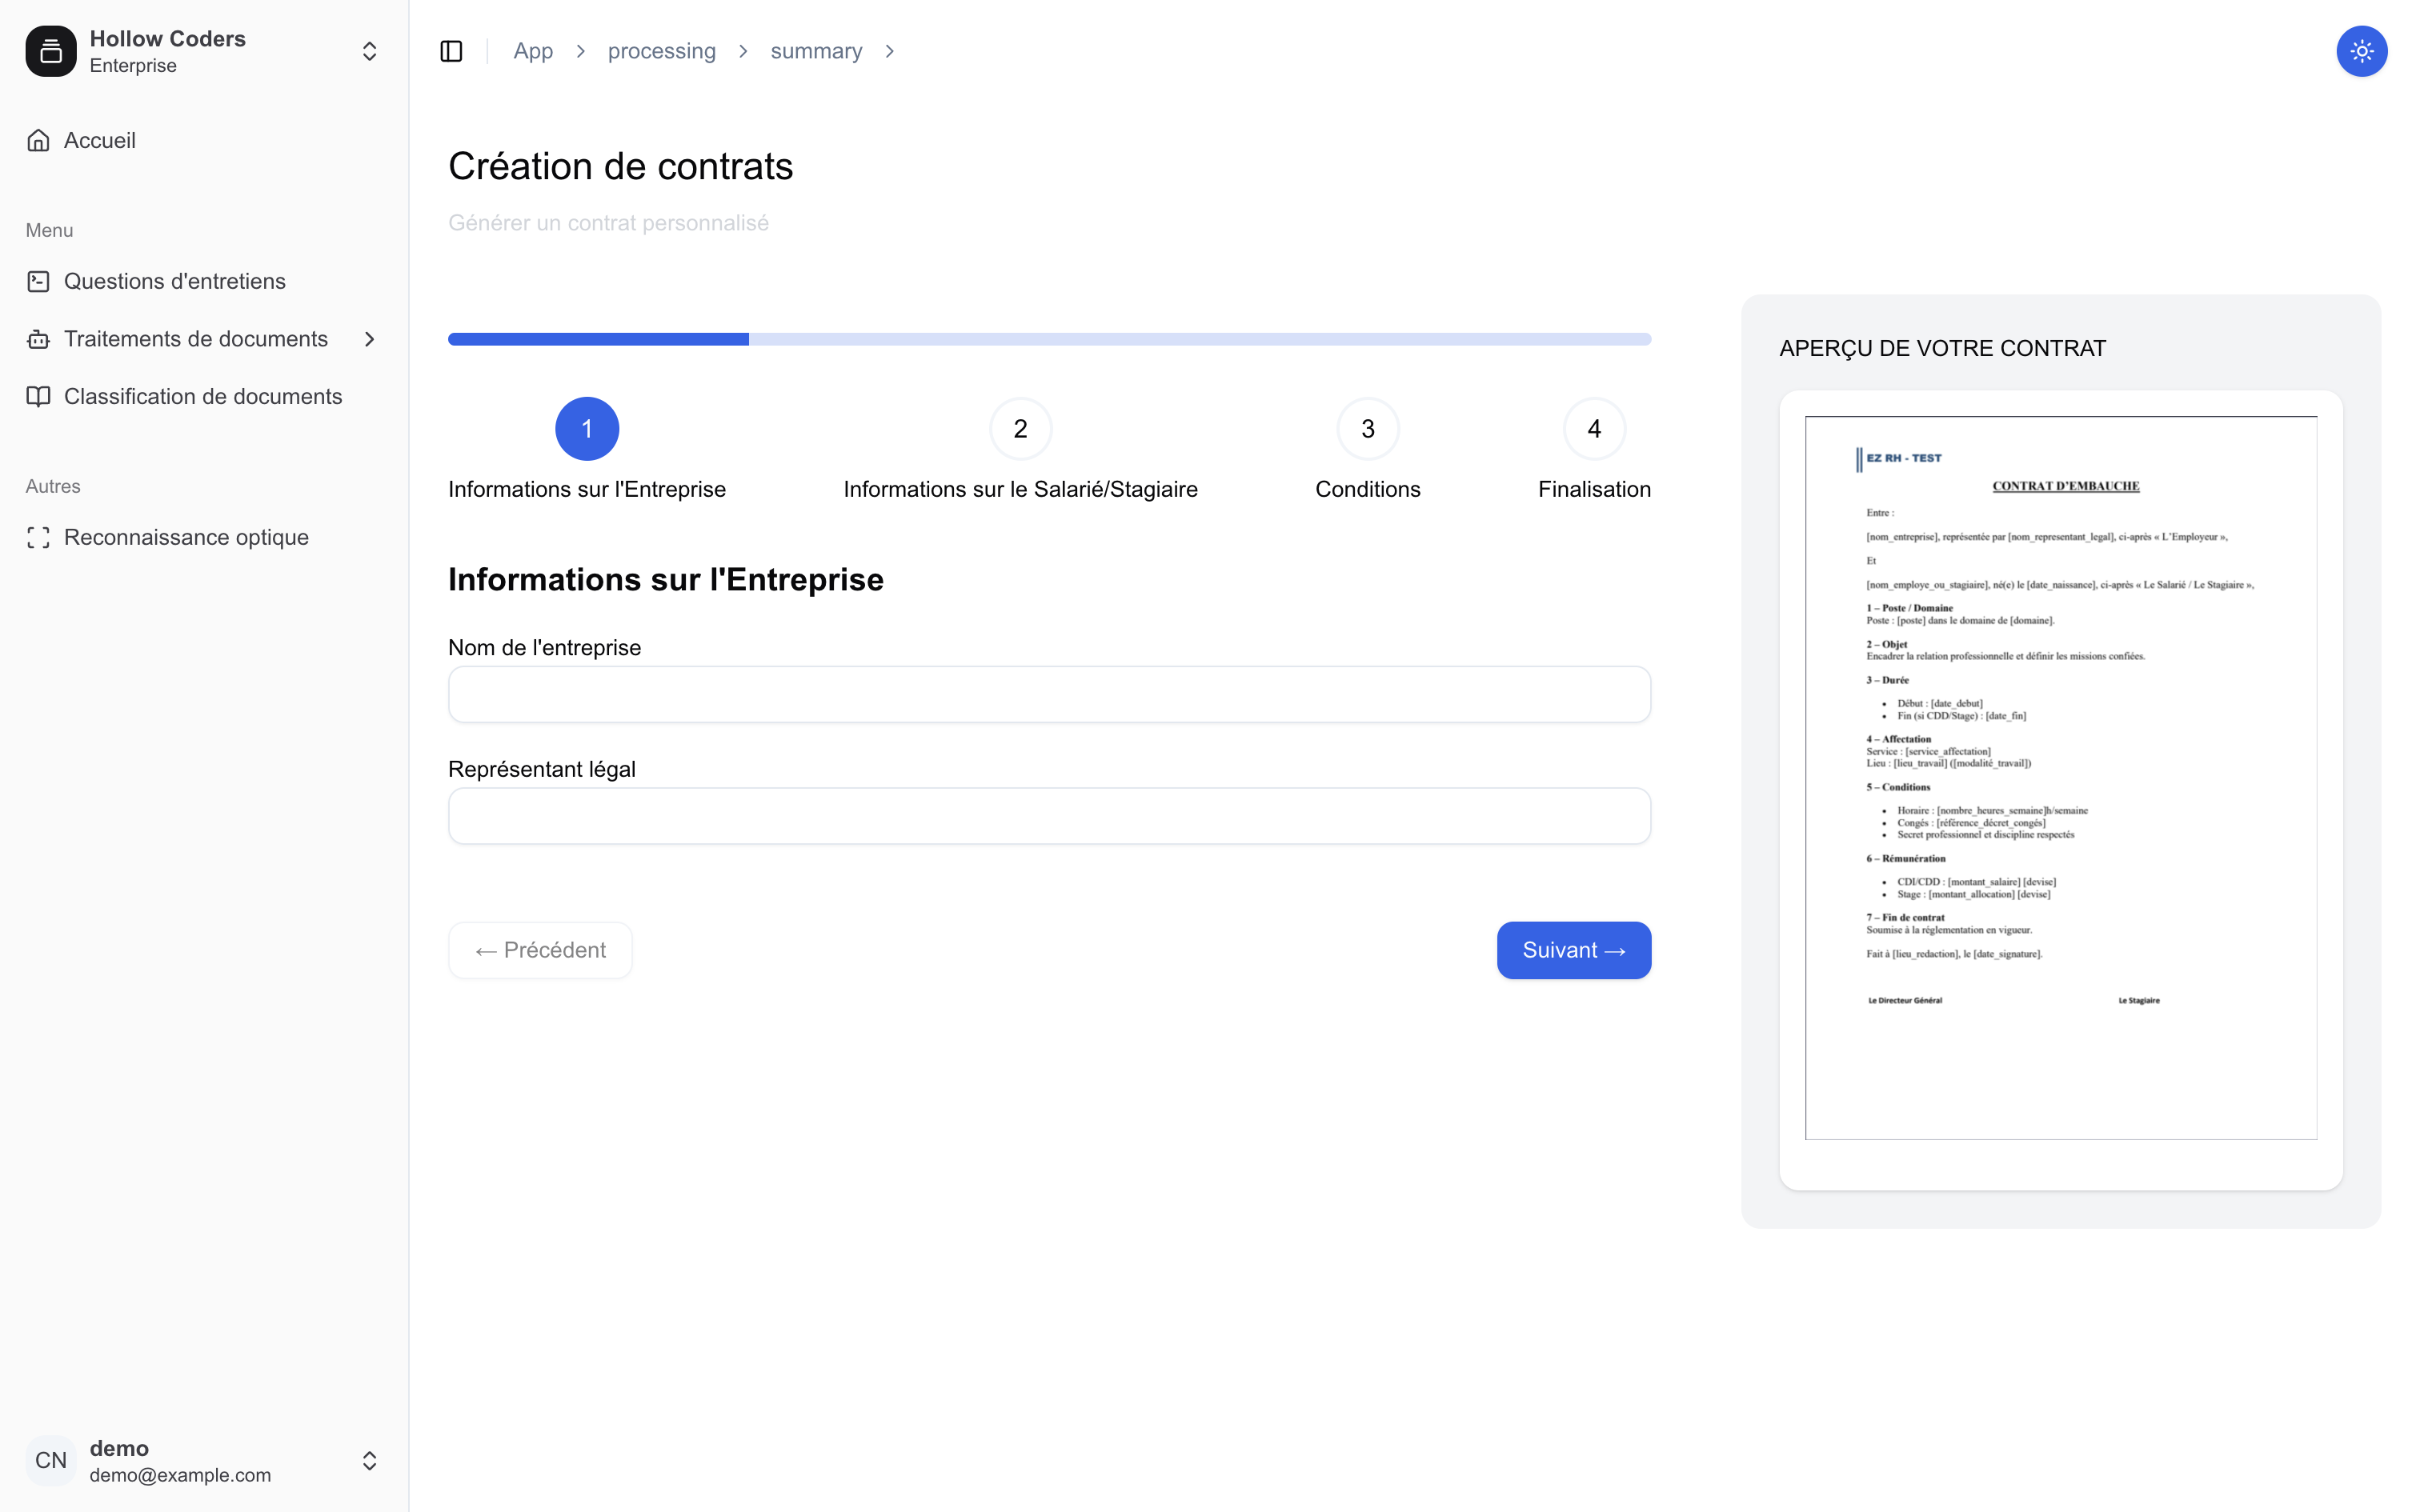Click the theme toggle sun icon
This screenshot has width=2420, height=1512.
click(2361, 51)
